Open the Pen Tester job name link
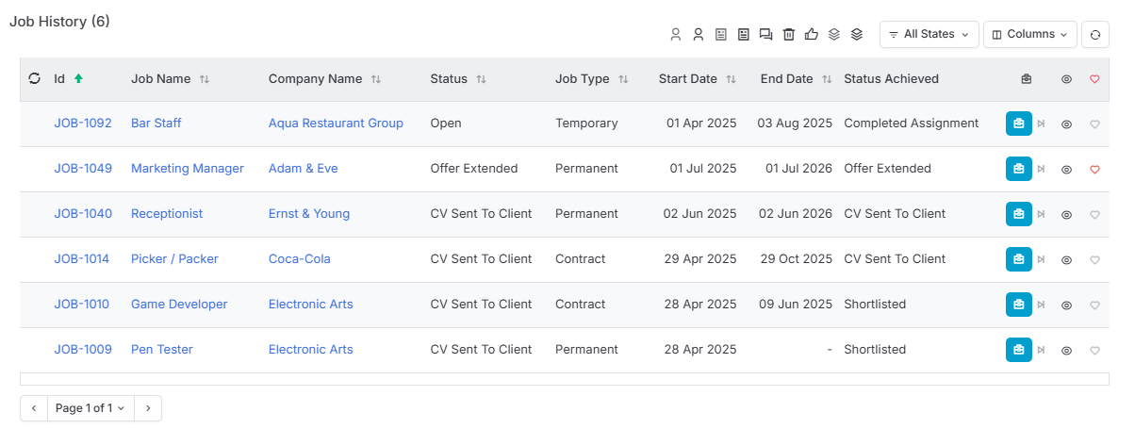 click(162, 350)
